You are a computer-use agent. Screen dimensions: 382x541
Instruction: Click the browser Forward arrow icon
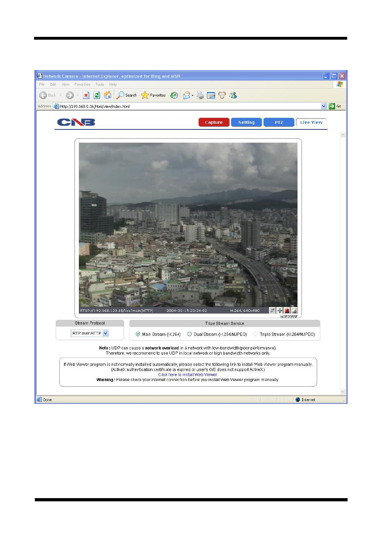(70, 95)
